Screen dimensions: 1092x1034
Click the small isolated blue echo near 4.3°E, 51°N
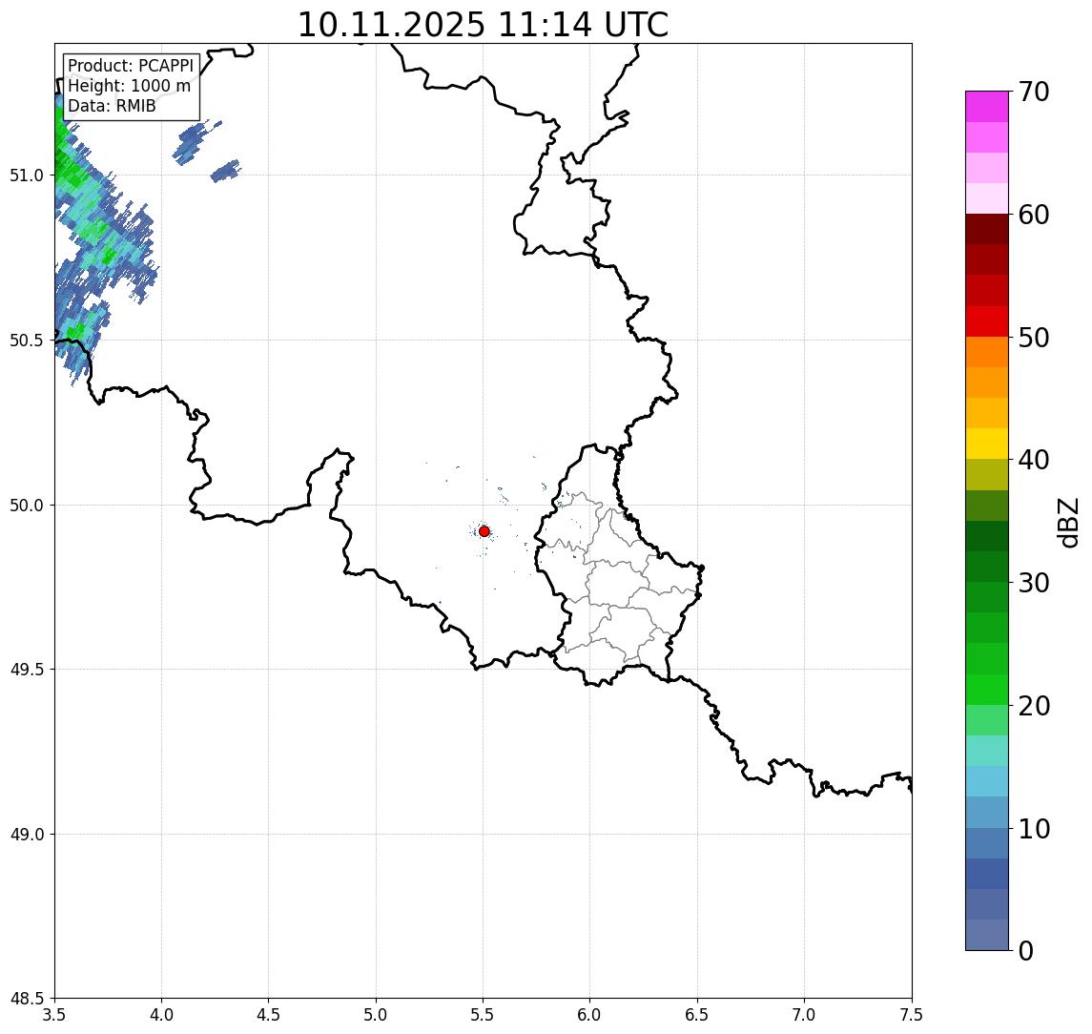[226, 171]
